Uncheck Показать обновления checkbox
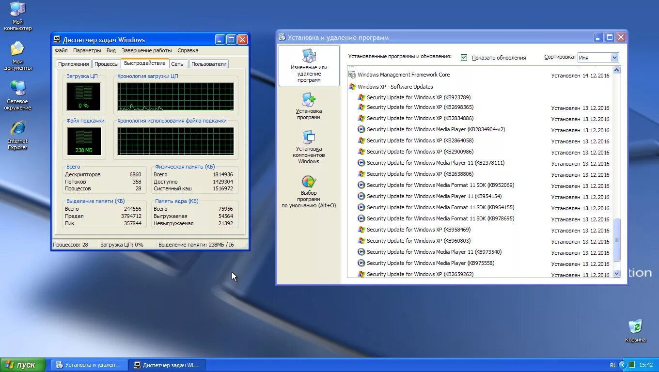Image resolution: width=659 pixels, height=372 pixels. pos(464,57)
